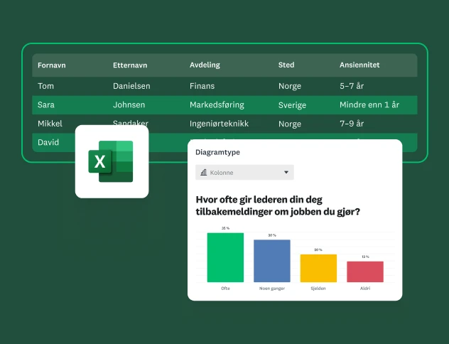Click the Ingeniørteknikk department cell
Image resolution: width=449 pixels, height=344 pixels.
[x=219, y=124]
